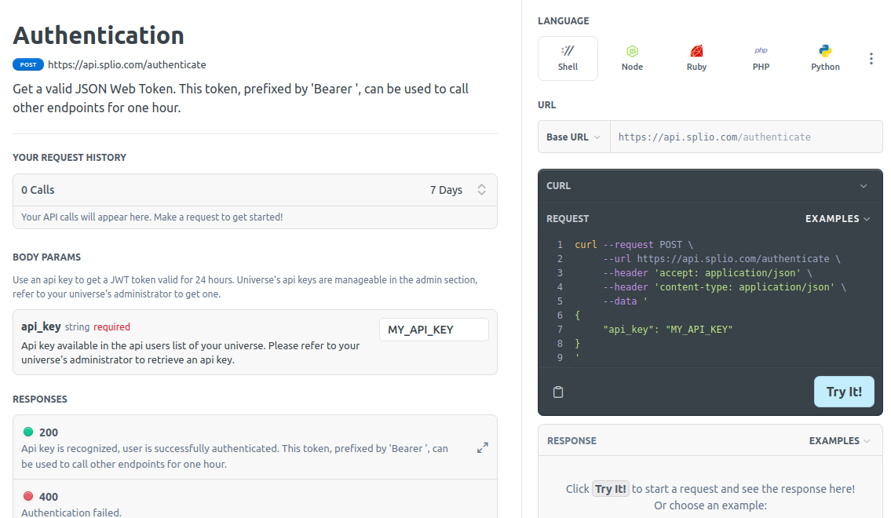
Task: Click the Try It! button
Action: tap(844, 392)
